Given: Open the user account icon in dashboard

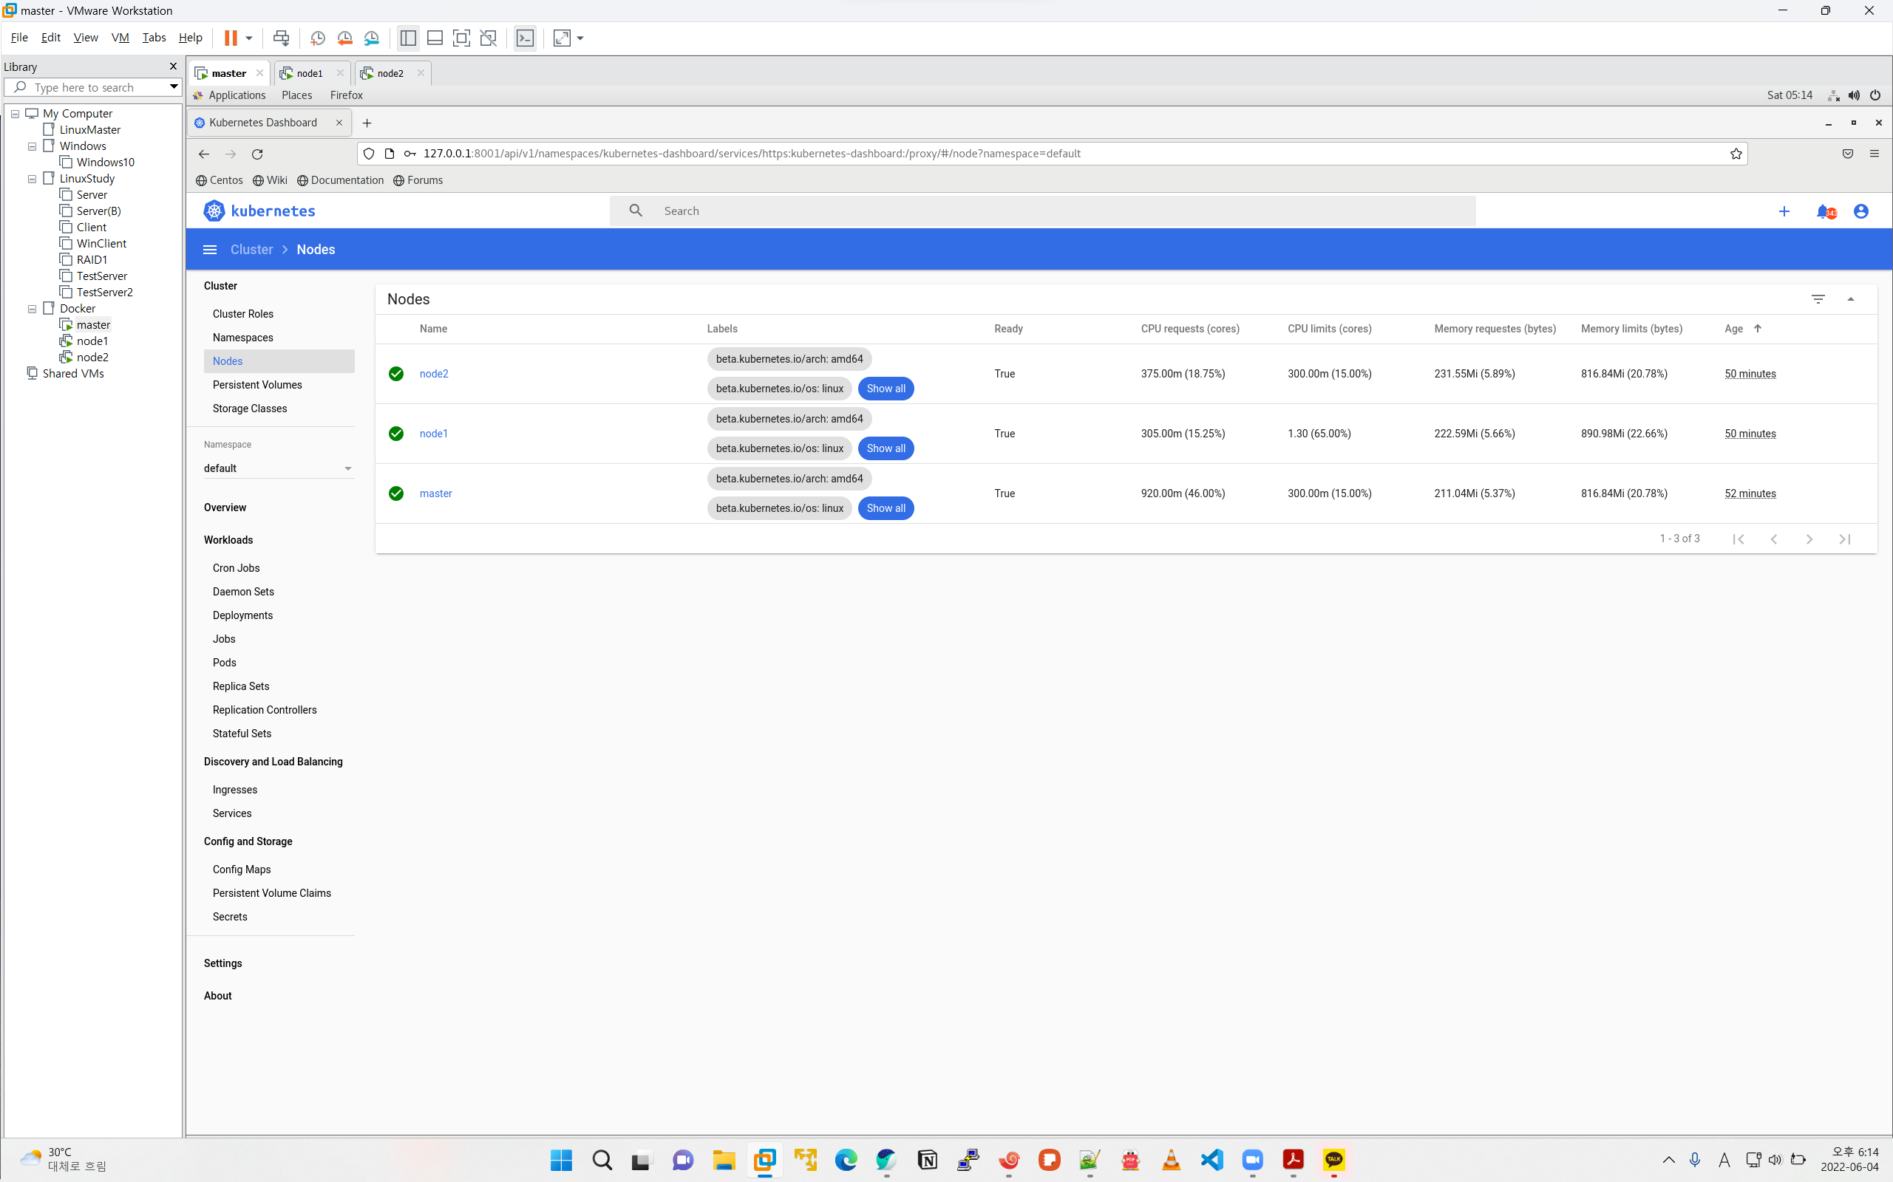Looking at the screenshot, I should pyautogui.click(x=1861, y=211).
